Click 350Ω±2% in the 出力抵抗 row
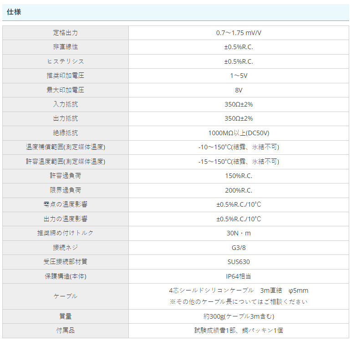Screen dimensions: 351x341 [239, 119]
